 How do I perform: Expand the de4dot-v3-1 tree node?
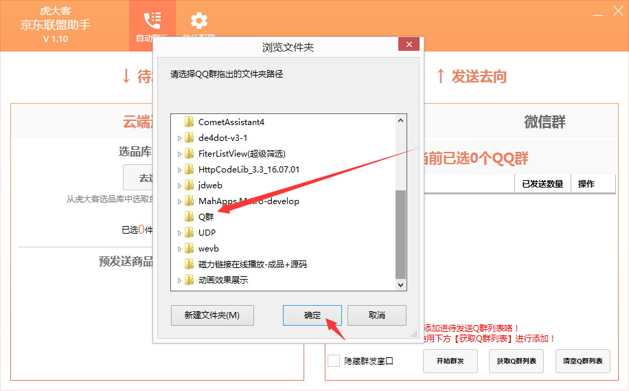(x=179, y=138)
